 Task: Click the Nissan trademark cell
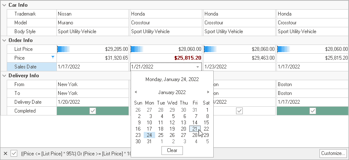pos(93,14)
